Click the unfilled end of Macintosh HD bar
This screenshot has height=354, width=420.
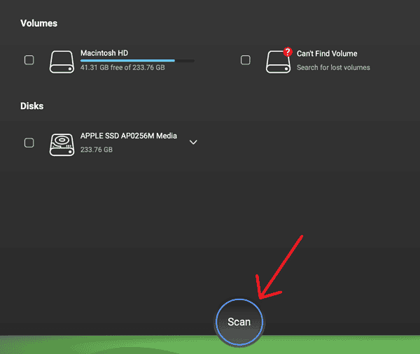pyautogui.click(x=185, y=61)
